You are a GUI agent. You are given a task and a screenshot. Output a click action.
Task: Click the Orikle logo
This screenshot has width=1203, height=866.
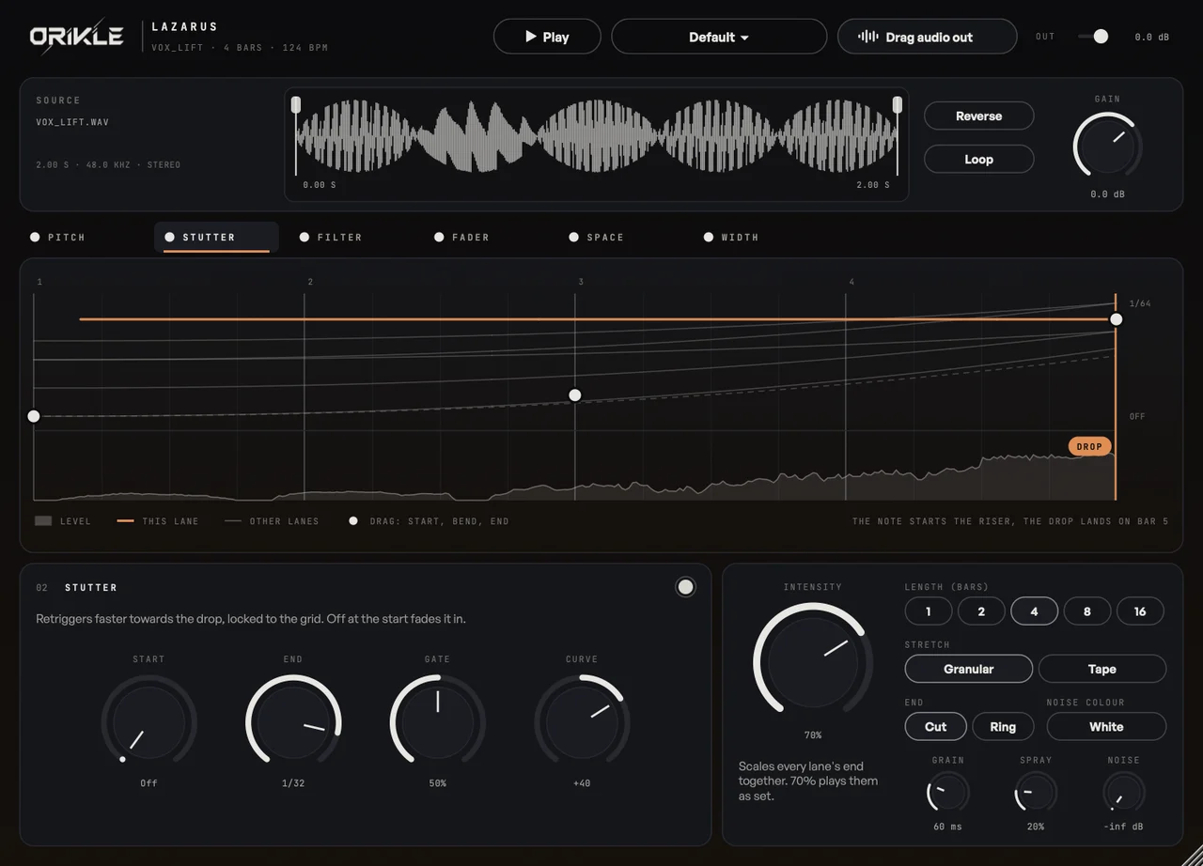click(x=77, y=37)
